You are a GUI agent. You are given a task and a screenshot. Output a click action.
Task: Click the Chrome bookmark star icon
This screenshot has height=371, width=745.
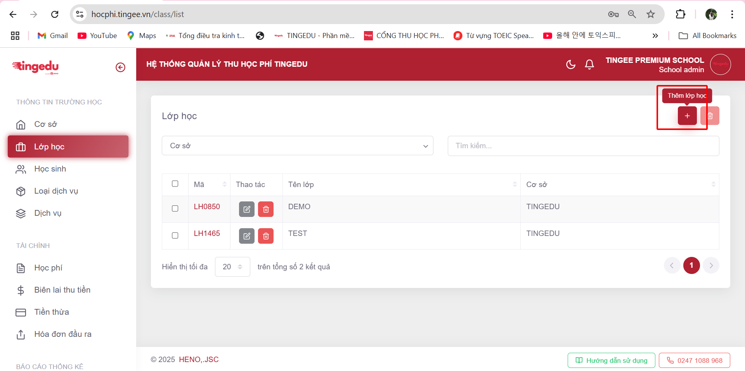pos(651,14)
